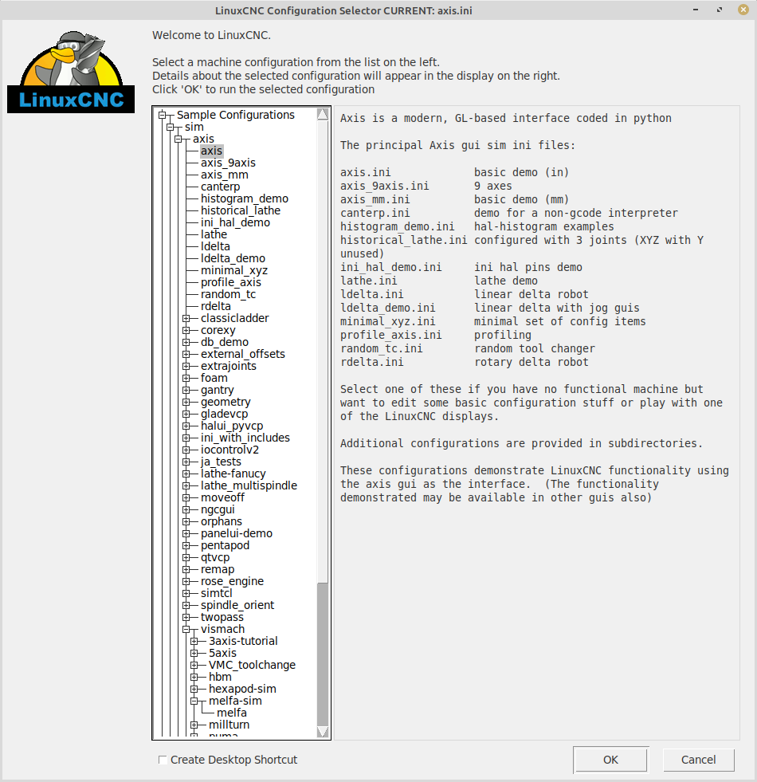Image resolution: width=757 pixels, height=782 pixels.
Task: Click the millturn tree item
Action: coord(229,725)
